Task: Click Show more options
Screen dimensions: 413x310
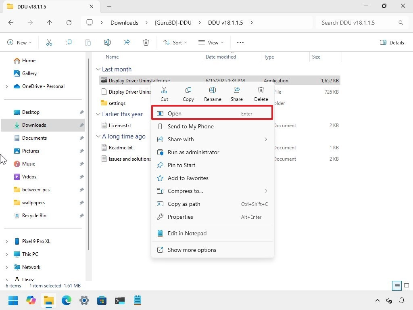Action: (212, 250)
